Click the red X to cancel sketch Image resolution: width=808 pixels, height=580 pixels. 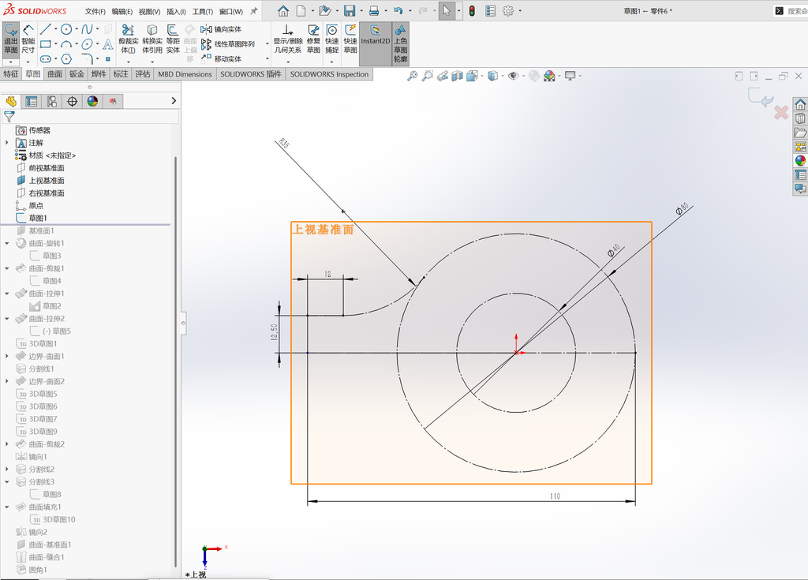(x=781, y=112)
